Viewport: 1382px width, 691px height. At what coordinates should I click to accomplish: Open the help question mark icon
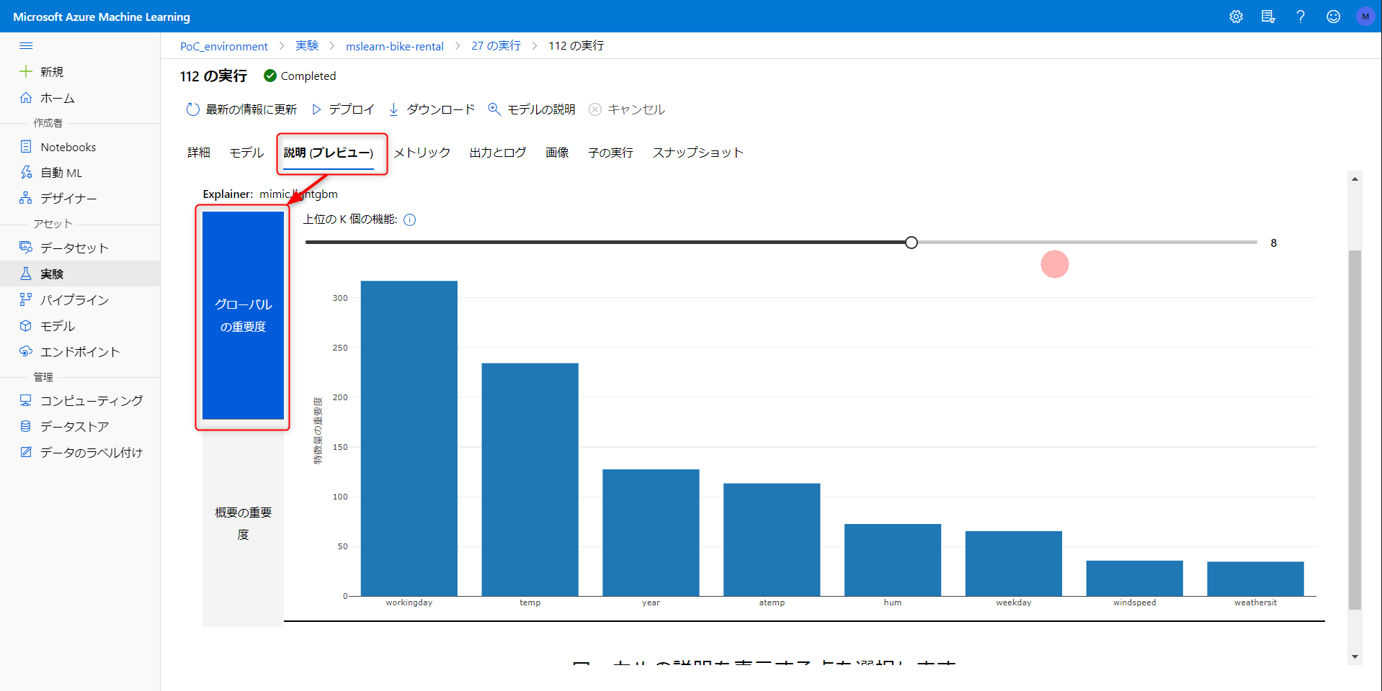pos(1301,17)
